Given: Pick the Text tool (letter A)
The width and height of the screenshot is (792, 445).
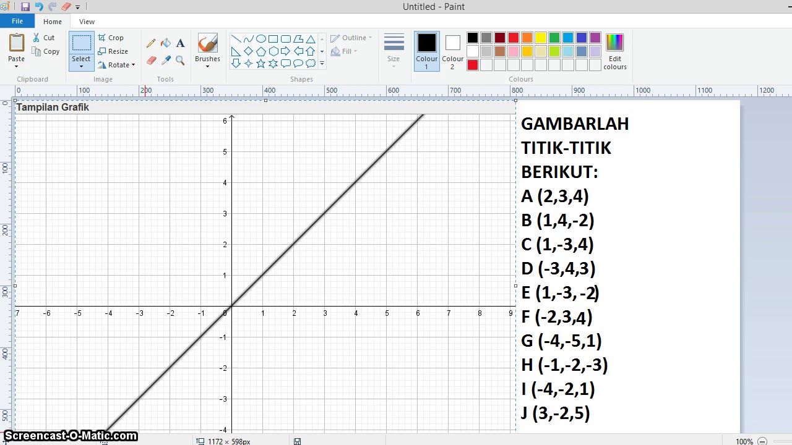Looking at the screenshot, I should pyautogui.click(x=180, y=43).
